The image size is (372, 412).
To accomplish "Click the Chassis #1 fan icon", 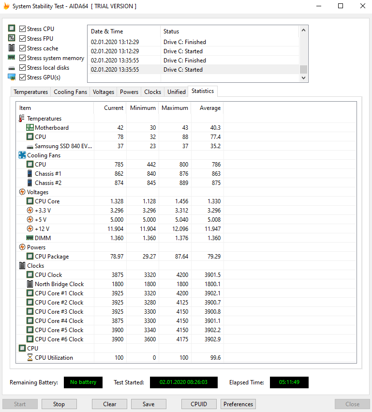I will (30, 173).
